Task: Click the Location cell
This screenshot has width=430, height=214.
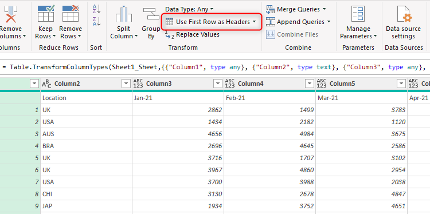Action: pyautogui.click(x=86, y=98)
